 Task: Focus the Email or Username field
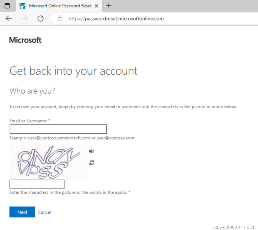(x=58, y=129)
